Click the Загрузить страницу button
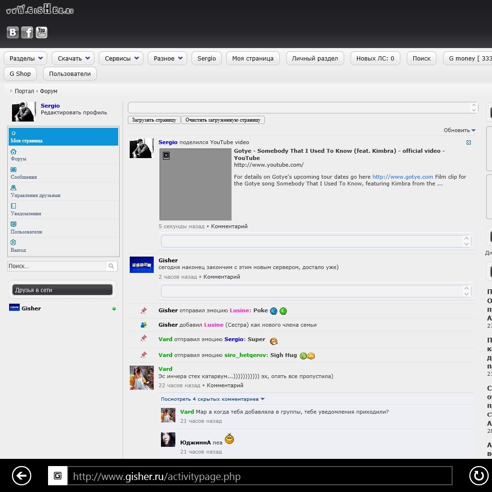The height and width of the screenshot is (492, 492). 154,120
